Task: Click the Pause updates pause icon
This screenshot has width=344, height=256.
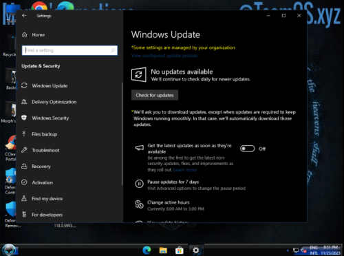Action: click(x=139, y=184)
